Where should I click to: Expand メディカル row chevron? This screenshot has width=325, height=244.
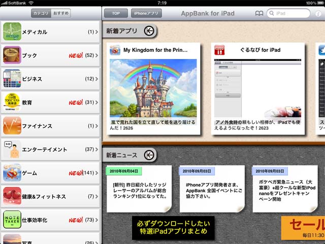click(x=97, y=32)
